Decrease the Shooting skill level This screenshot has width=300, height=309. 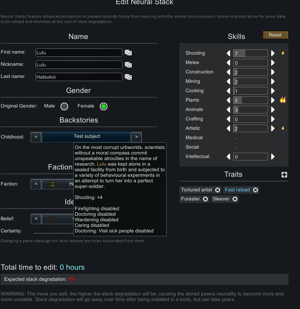click(x=228, y=53)
